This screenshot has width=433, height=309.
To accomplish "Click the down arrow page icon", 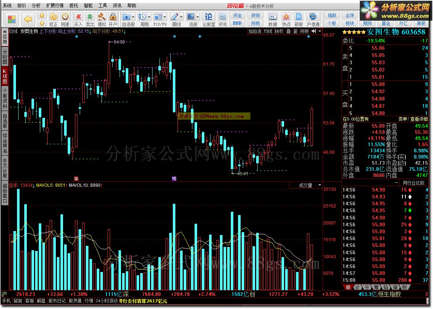I will [x=42, y=23].
